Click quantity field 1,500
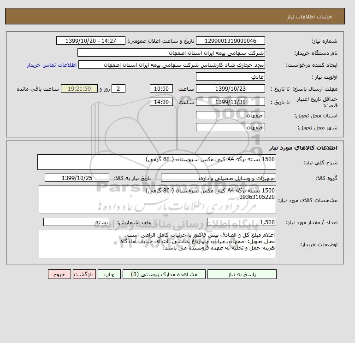 coord(241,222)
